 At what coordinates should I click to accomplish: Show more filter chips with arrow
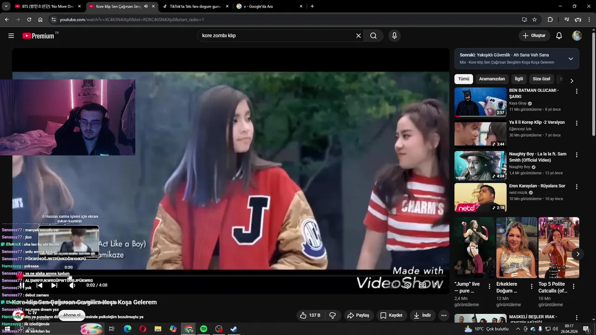coord(572,81)
